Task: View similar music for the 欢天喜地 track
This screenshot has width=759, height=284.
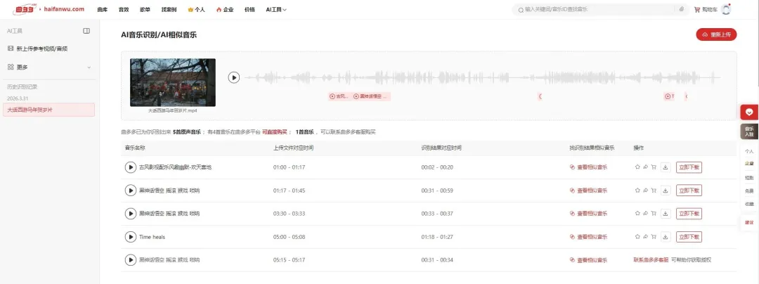Action: click(589, 167)
